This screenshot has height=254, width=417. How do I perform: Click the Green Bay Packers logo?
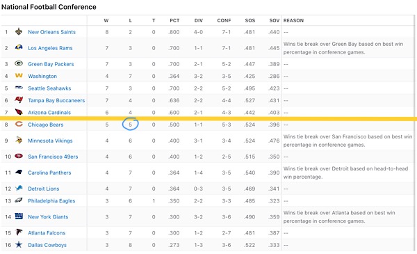[19, 63]
